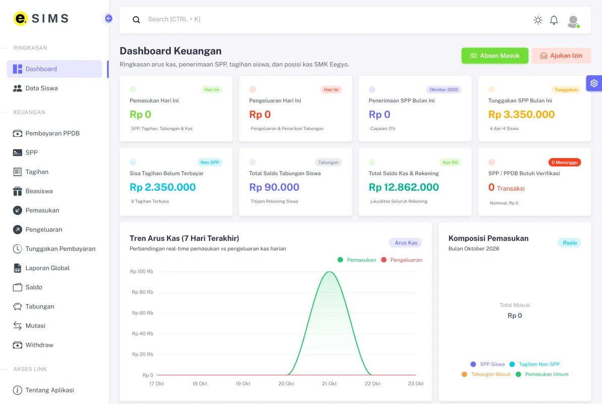This screenshot has height=404, width=602.
Task: Click the Laporan Global document icon
Action: tap(18, 268)
